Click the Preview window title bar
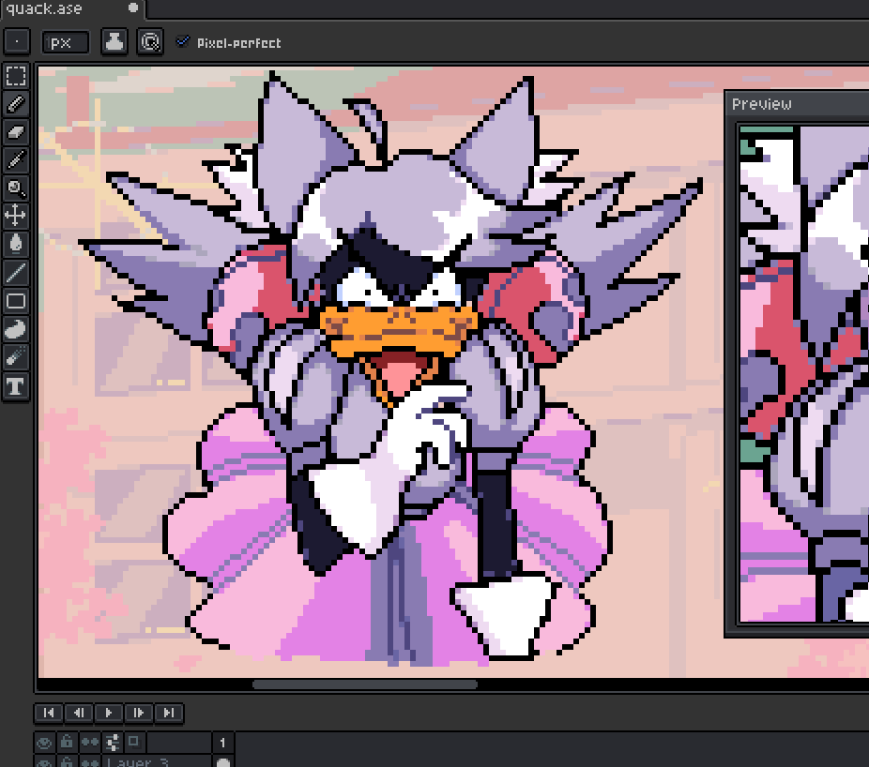Image resolution: width=869 pixels, height=767 pixels. pyautogui.click(x=797, y=103)
